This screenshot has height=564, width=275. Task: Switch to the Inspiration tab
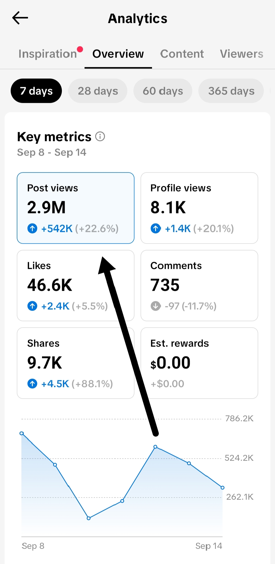click(48, 54)
